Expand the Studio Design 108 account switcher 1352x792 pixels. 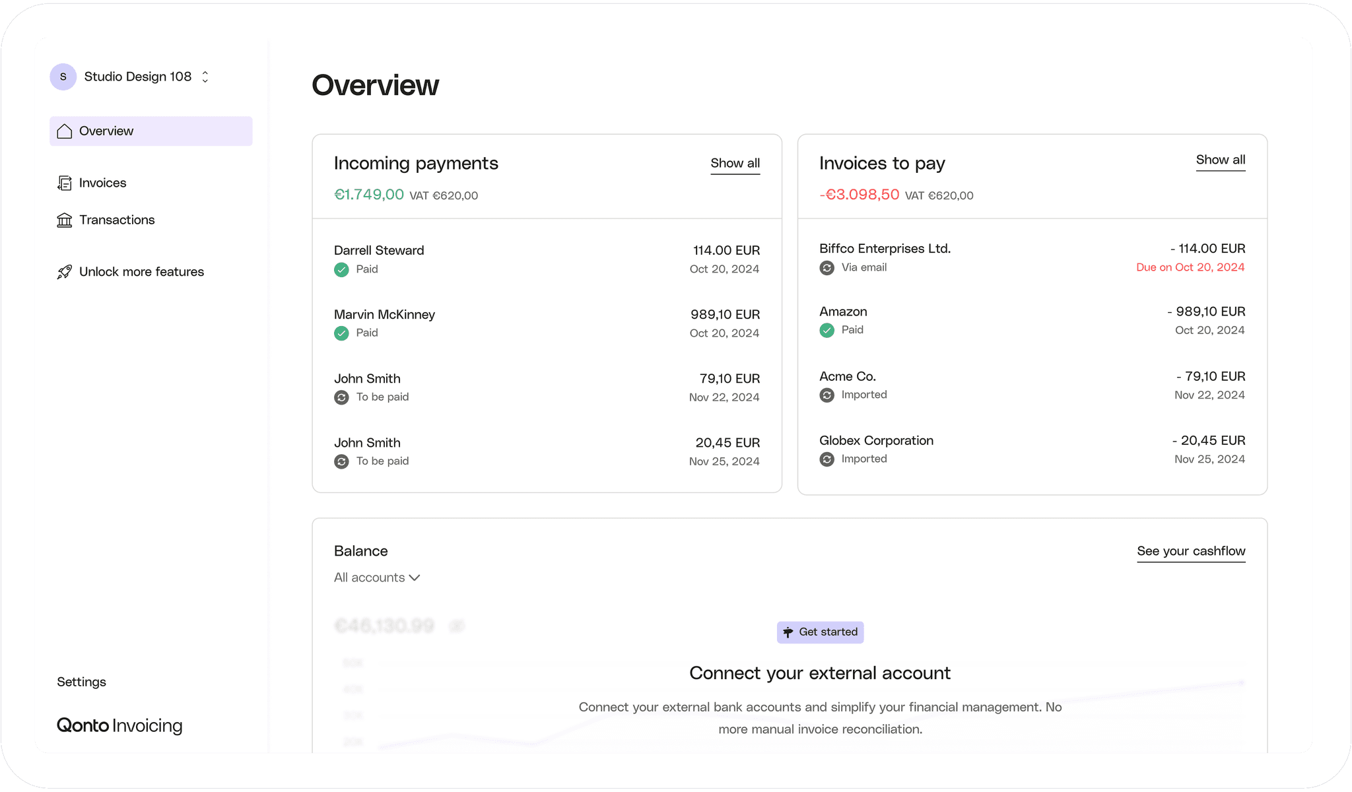point(205,77)
